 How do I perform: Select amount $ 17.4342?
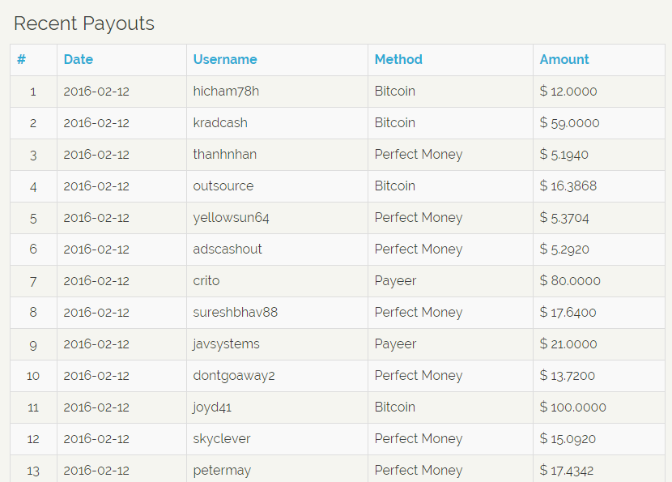[x=567, y=471]
